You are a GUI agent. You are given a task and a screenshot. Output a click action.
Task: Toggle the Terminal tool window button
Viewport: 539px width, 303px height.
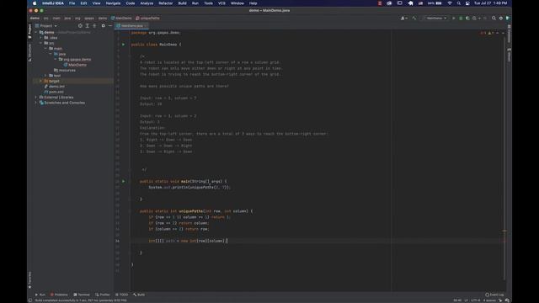82,295
